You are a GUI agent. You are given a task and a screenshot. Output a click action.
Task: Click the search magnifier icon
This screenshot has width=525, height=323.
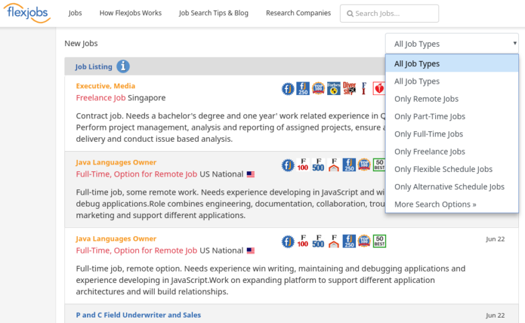coord(349,13)
